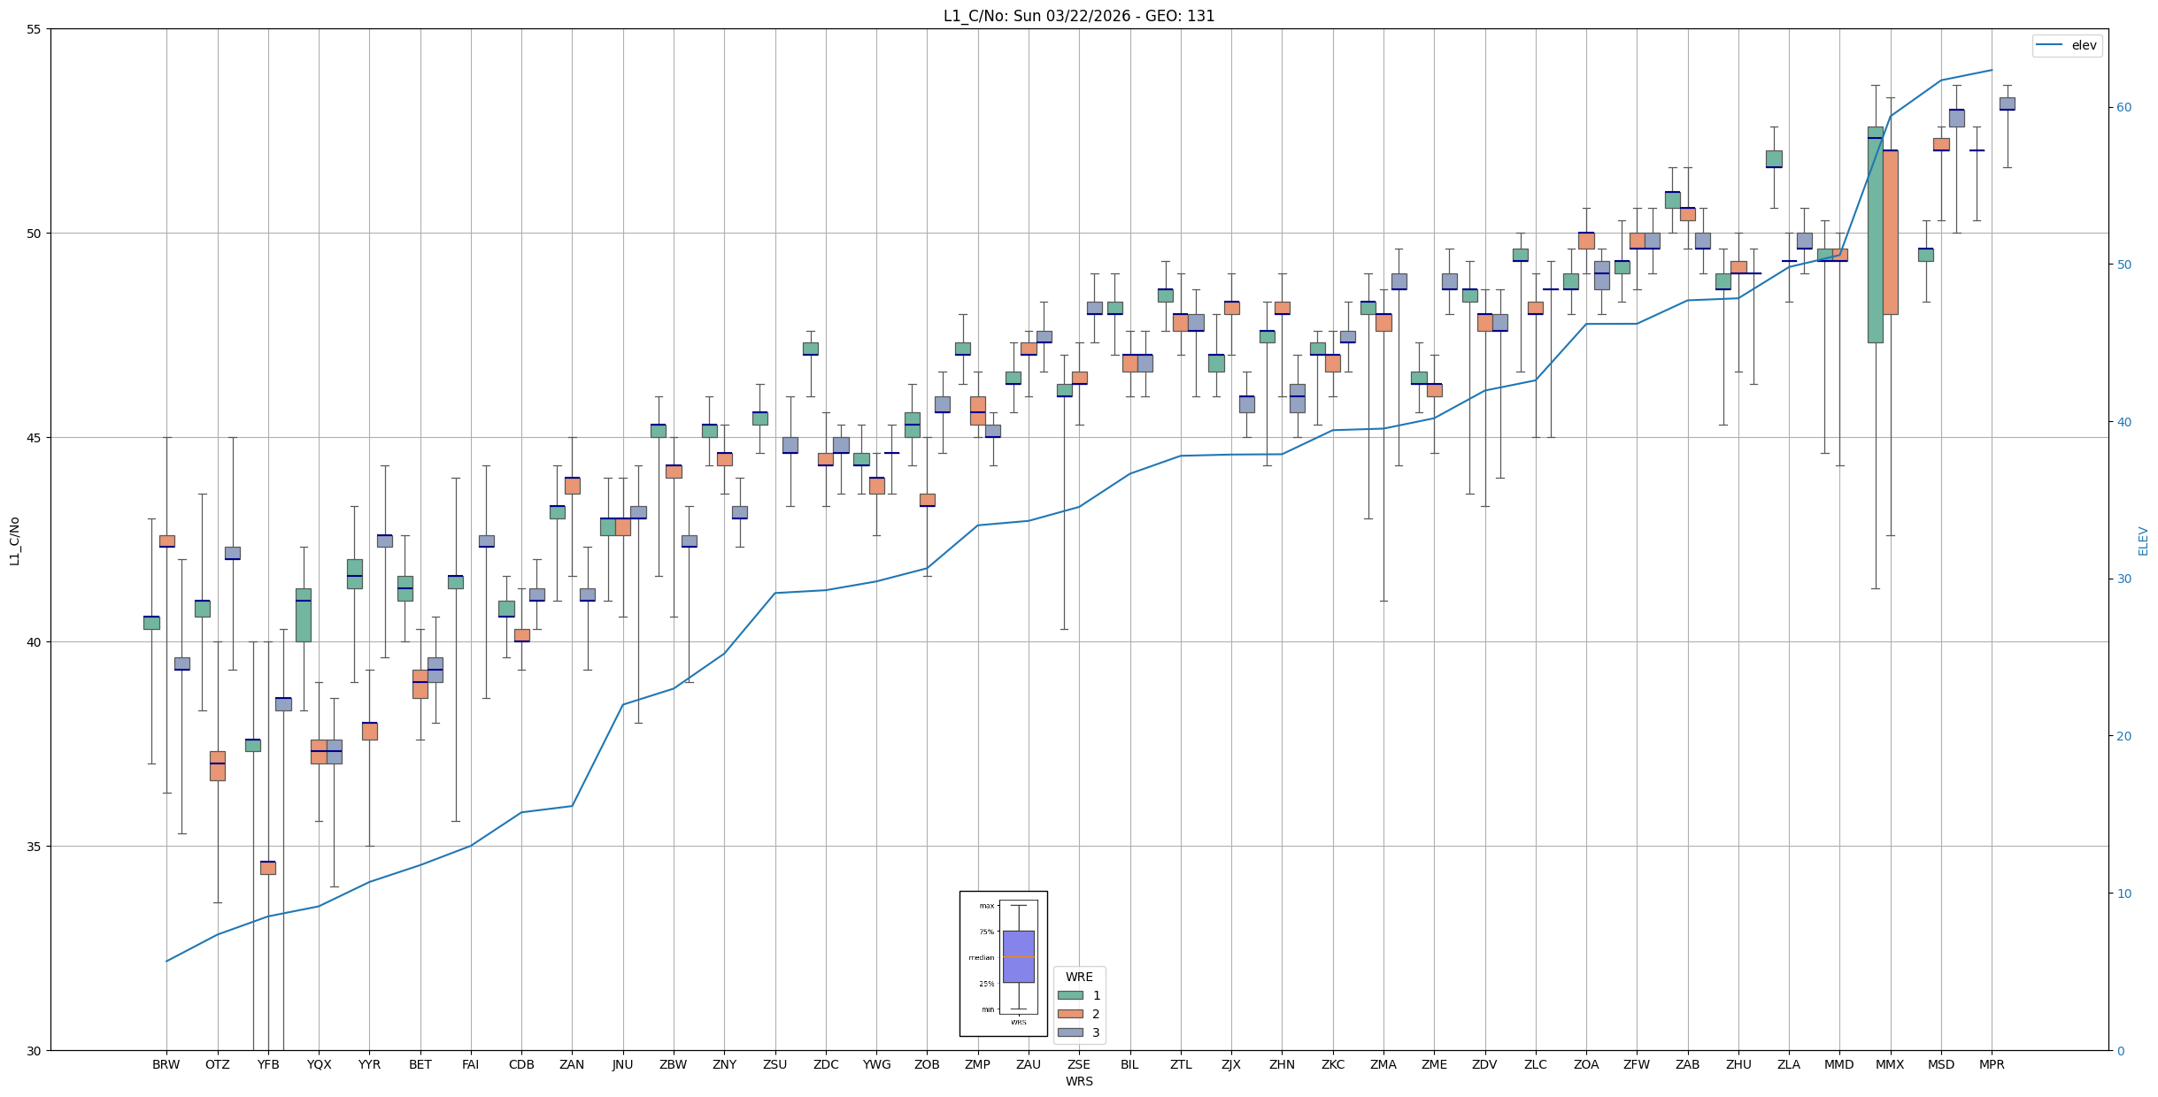Click the L1_C/No y-axis title

click(14, 541)
